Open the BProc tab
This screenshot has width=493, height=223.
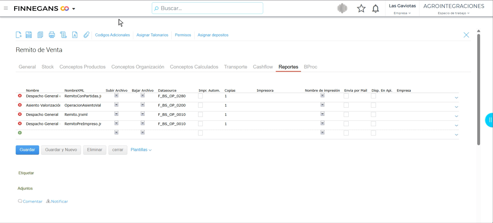(310, 67)
